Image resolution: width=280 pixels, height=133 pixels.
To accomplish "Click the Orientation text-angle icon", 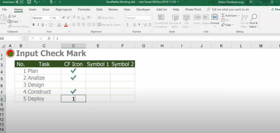I will 89,18.
